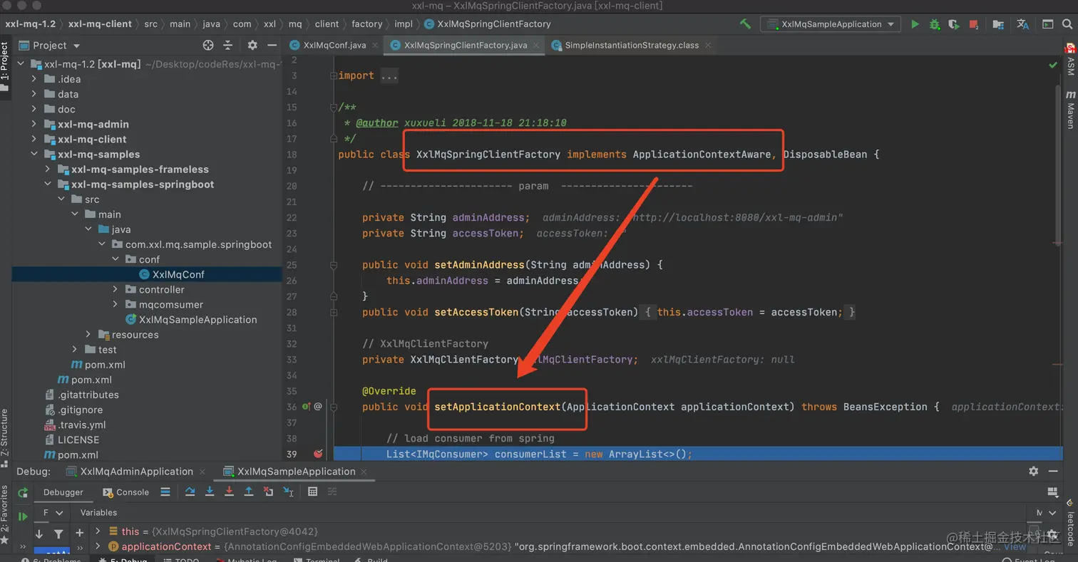Close the SimpleInstantiationStrategy.class tab
1078x562 pixels.
707,45
